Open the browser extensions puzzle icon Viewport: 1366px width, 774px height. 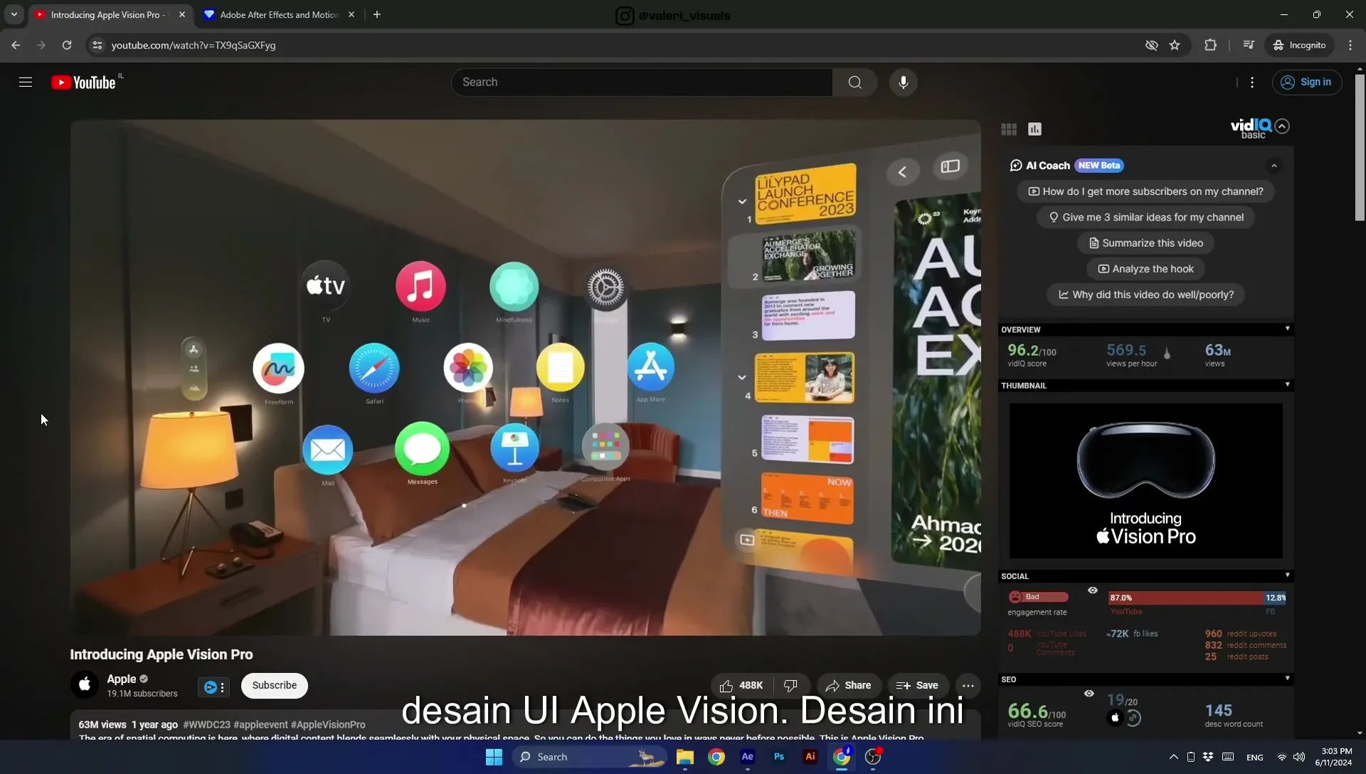click(1210, 46)
